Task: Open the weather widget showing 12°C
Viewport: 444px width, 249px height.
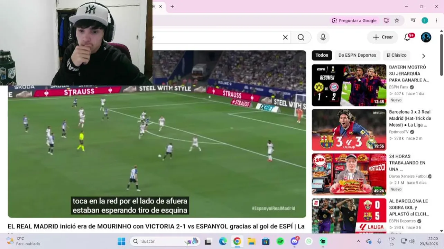Action: click(23, 241)
